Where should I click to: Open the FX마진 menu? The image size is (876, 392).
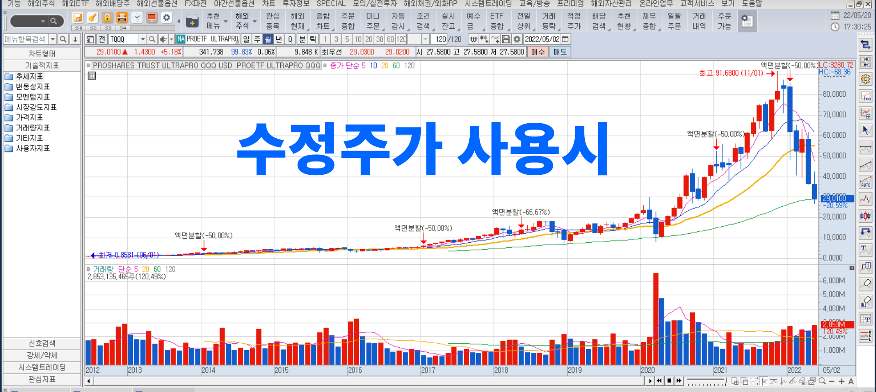click(195, 4)
